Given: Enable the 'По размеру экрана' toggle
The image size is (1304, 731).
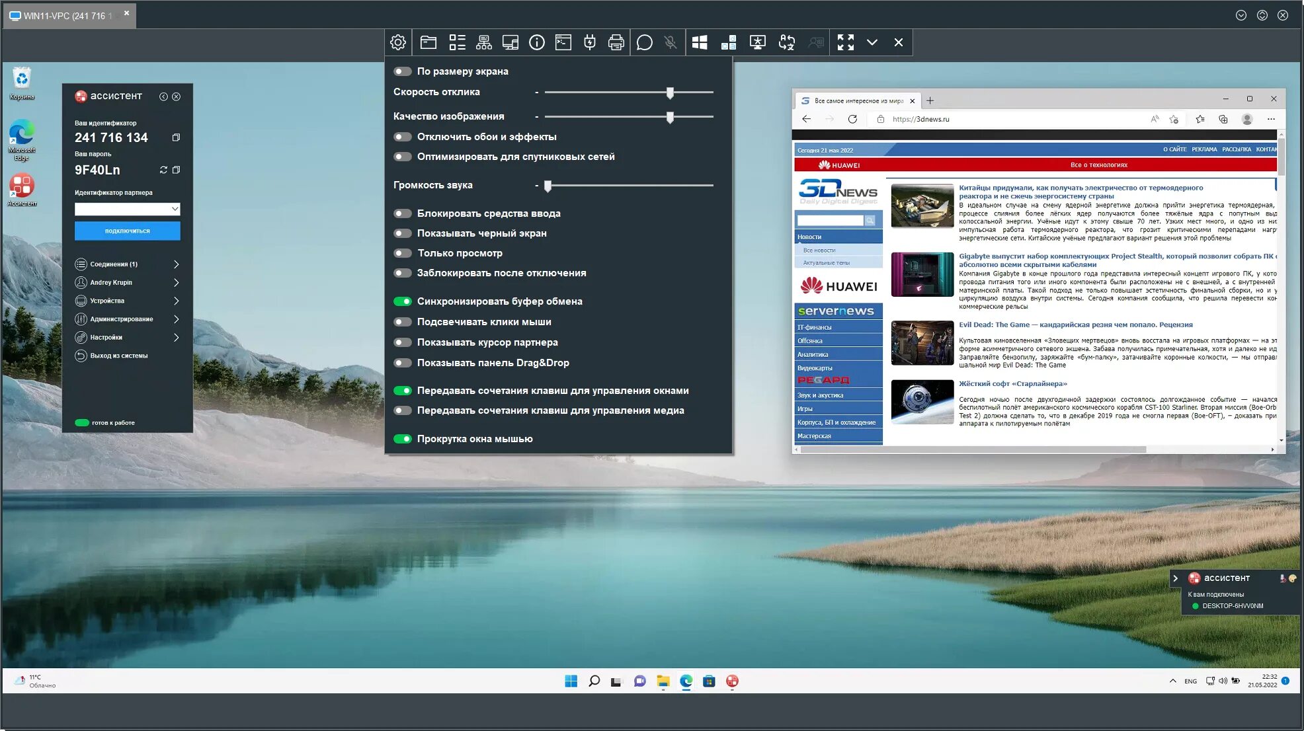Looking at the screenshot, I should pos(403,71).
